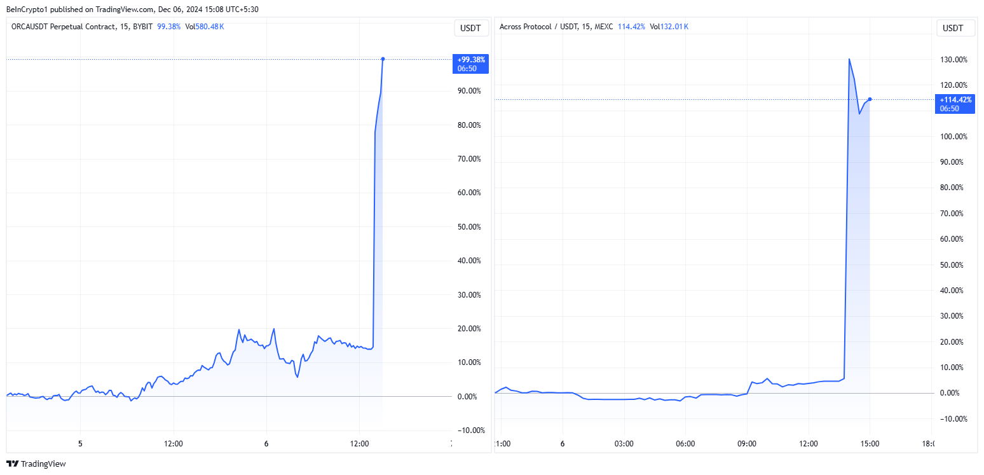Click the Vol 132.01K indicator
984x475 pixels.
point(669,27)
